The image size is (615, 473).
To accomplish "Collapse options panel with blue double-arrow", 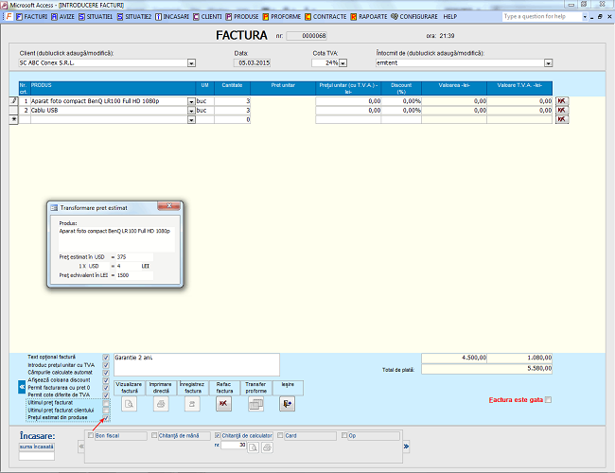I will (22, 387).
